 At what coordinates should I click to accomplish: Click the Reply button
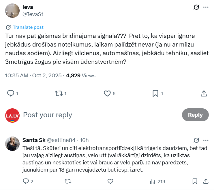195,115
